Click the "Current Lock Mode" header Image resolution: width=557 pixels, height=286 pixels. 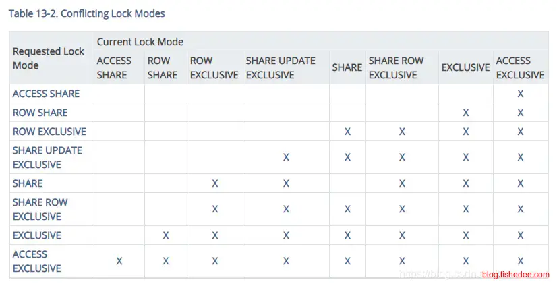click(140, 42)
